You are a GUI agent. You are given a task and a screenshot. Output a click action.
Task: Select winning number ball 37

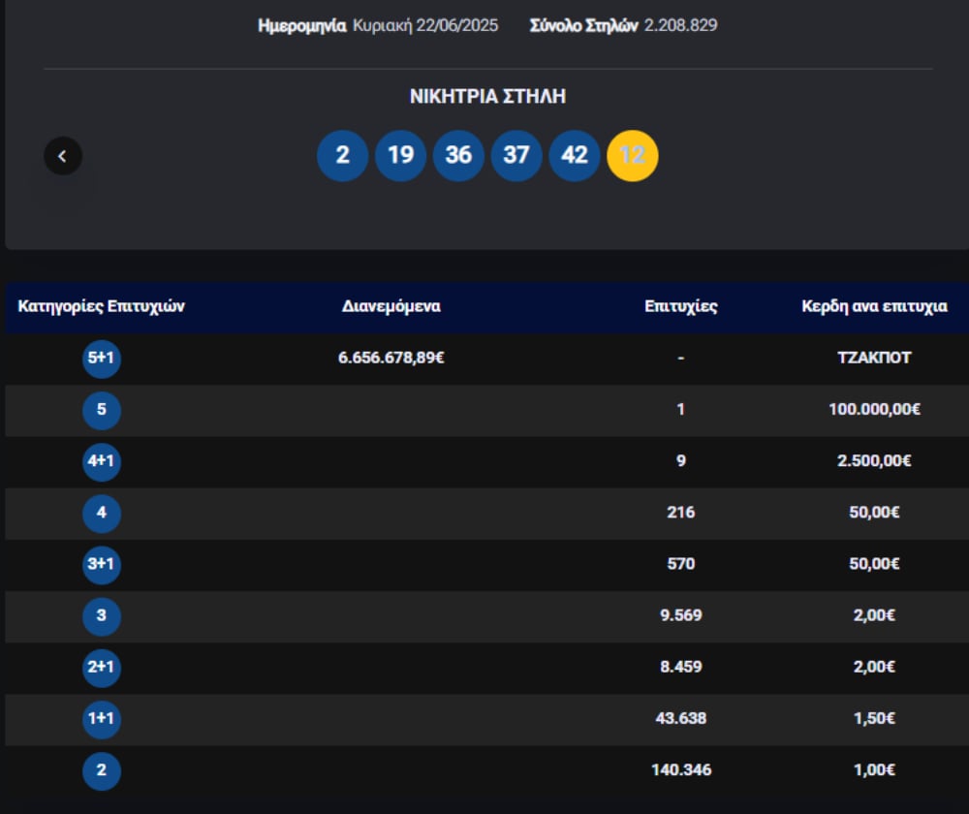point(516,155)
